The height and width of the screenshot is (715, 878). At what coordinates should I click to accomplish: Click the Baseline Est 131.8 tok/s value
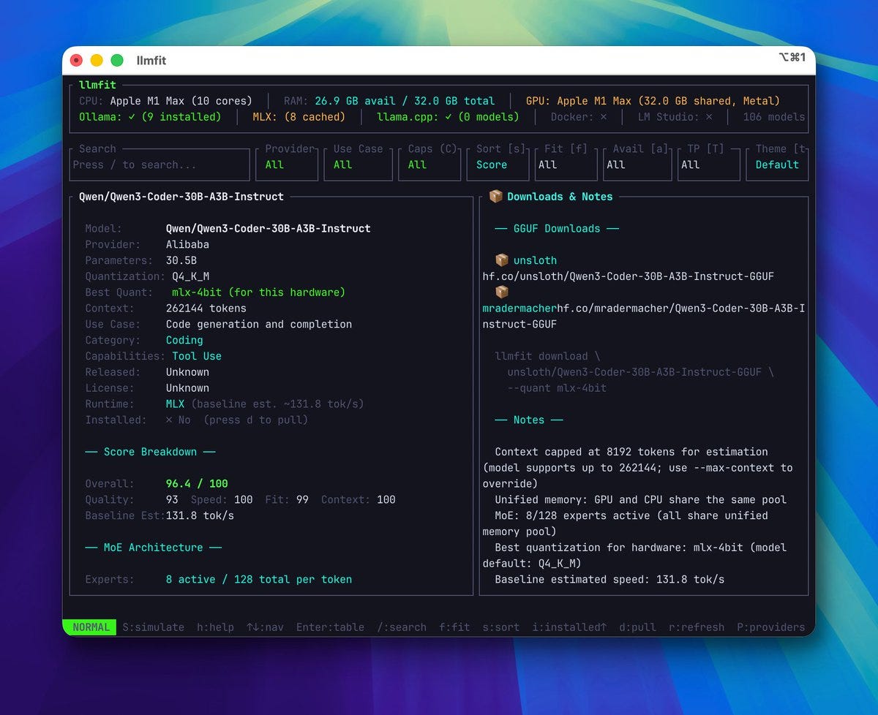click(x=200, y=516)
